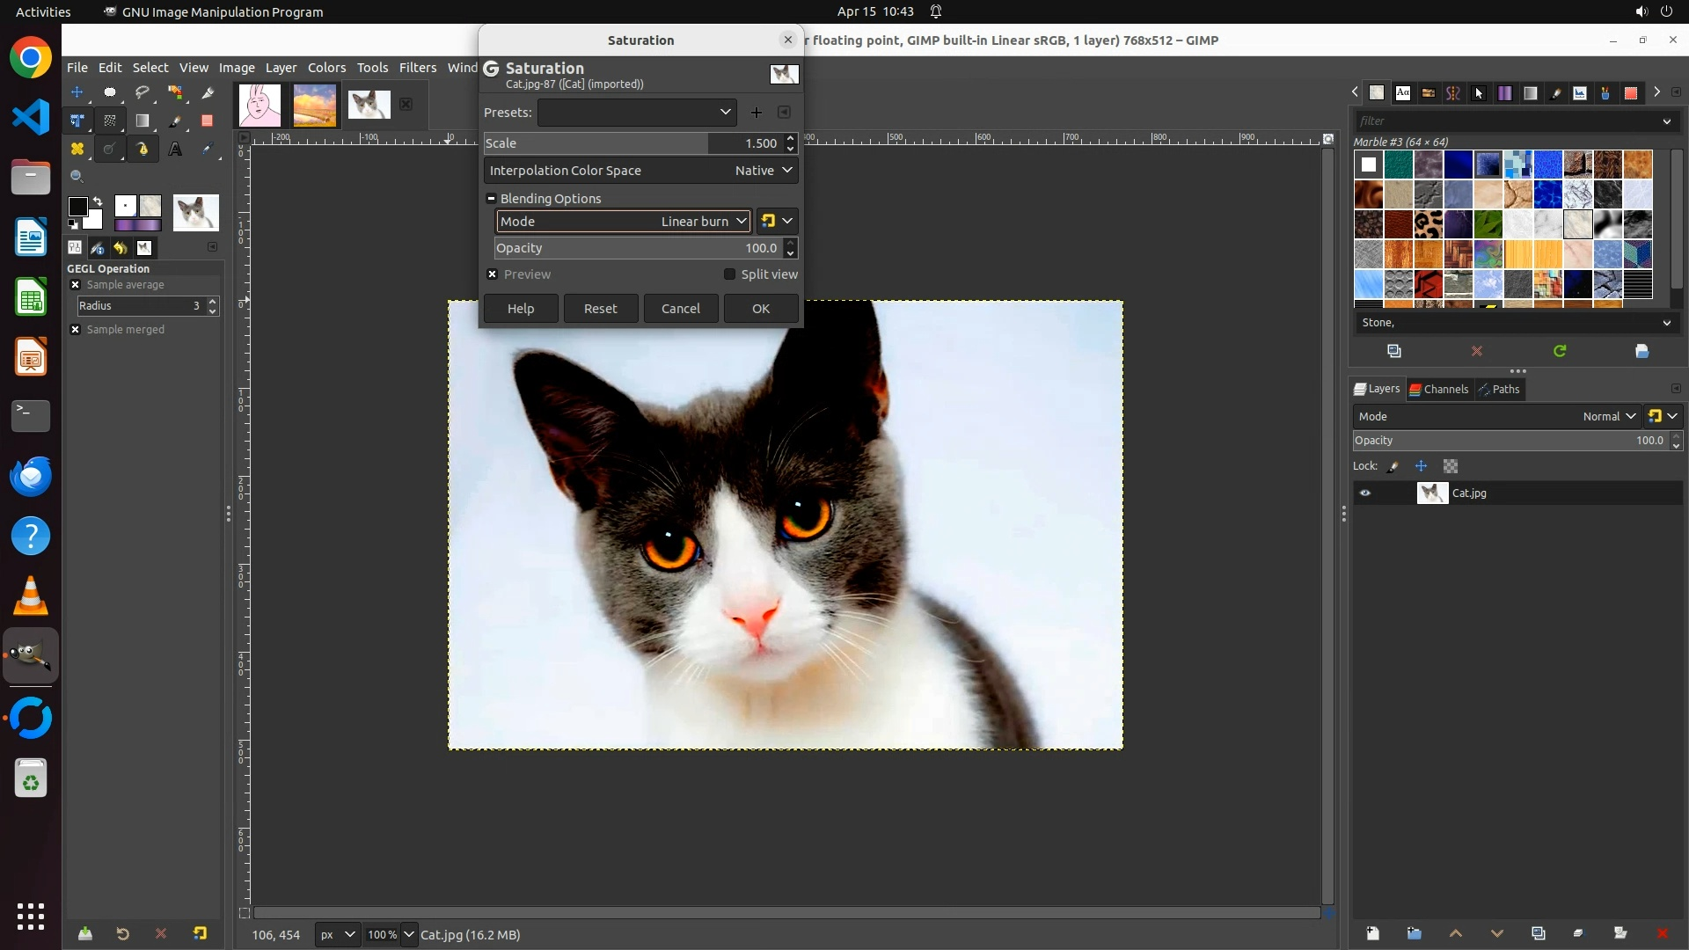Select the Heal tool
Viewport: 1689px width, 950px height.
pos(77,150)
